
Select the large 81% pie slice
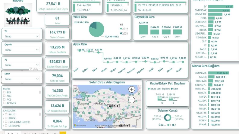coord(98,31)
